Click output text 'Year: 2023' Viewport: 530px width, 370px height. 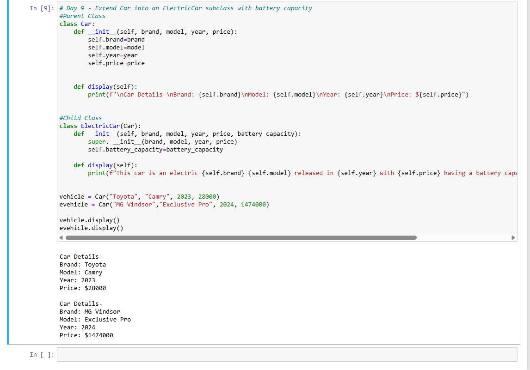click(x=77, y=280)
